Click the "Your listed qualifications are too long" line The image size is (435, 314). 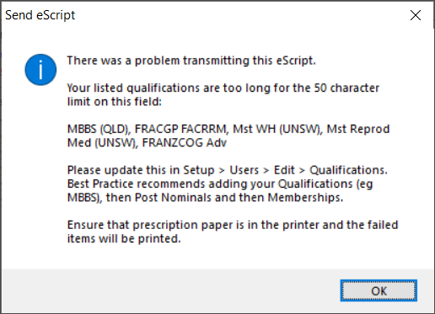(x=223, y=88)
